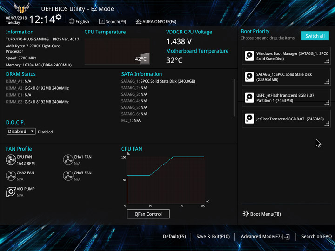The width and height of the screenshot is (335, 251).
Task: Click the SATA6G_1 SPCC boot disk icon
Action: (249, 77)
